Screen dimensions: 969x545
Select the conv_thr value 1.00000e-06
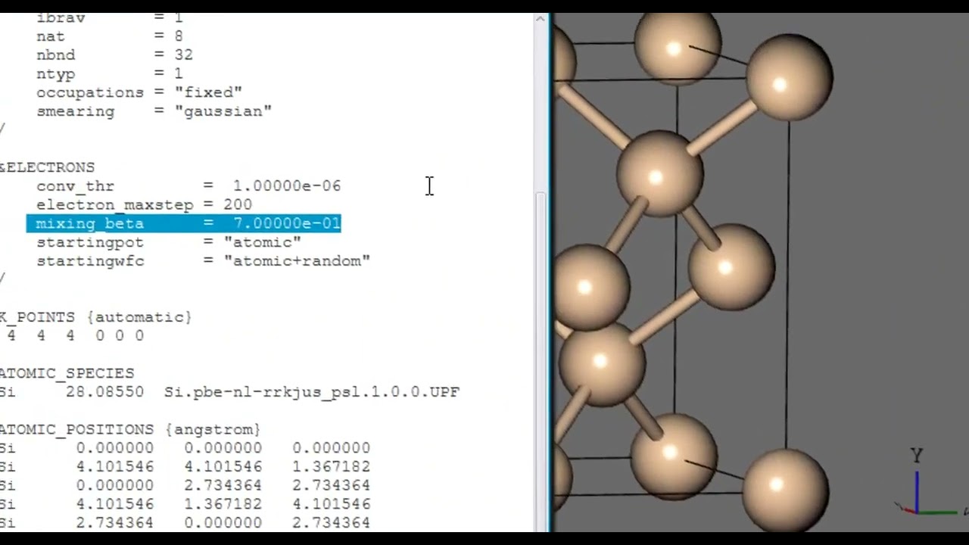(287, 185)
